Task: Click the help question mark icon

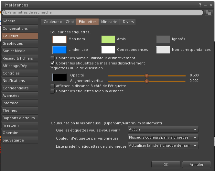Action: coord(200,5)
